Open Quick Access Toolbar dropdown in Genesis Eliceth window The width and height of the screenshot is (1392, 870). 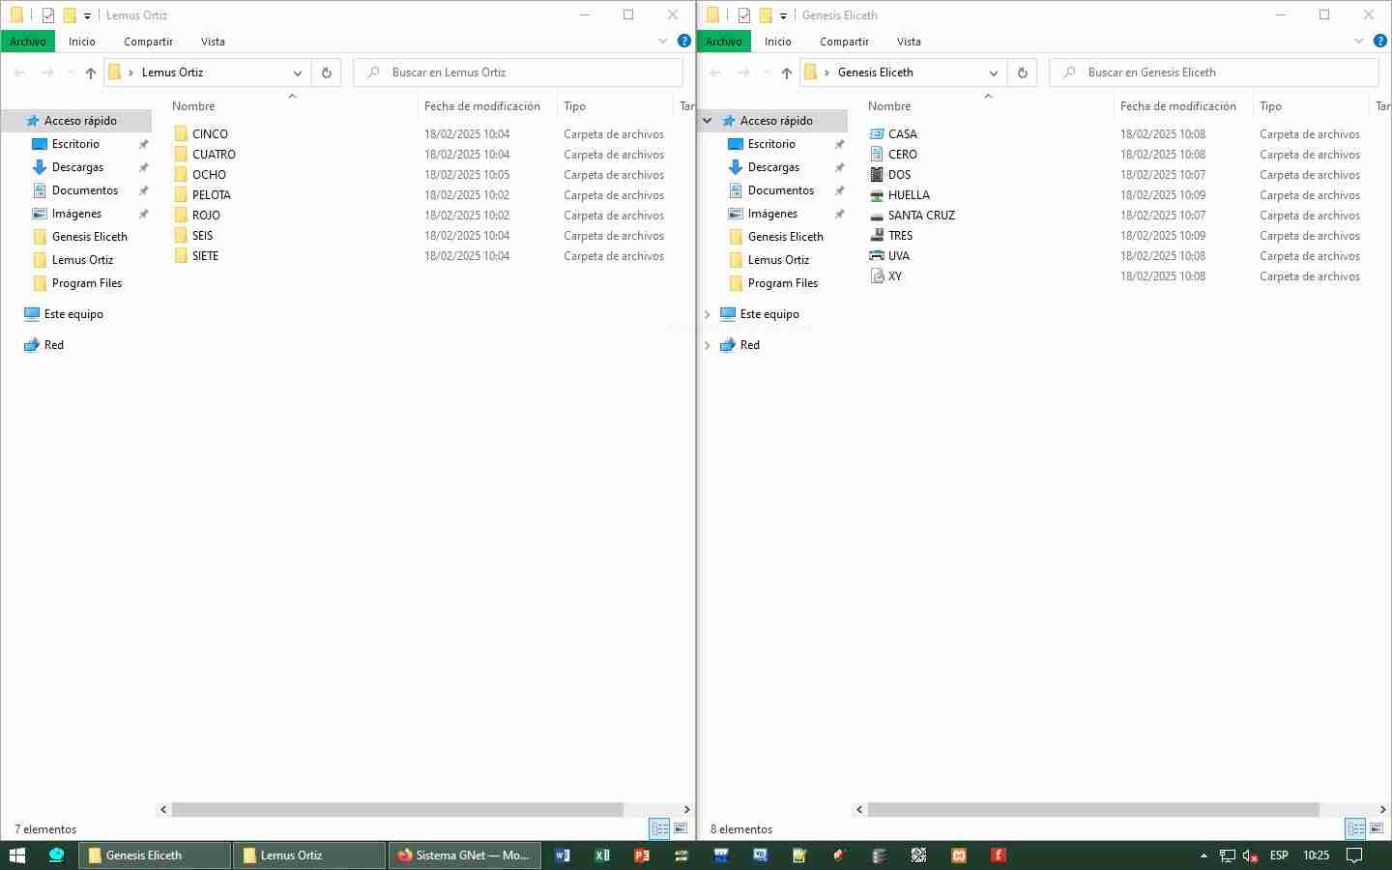783,16
